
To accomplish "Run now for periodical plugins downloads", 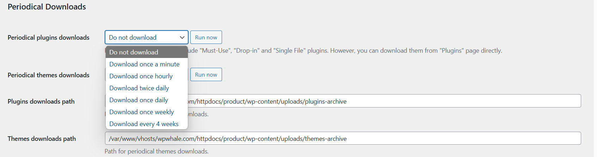I will coord(206,37).
